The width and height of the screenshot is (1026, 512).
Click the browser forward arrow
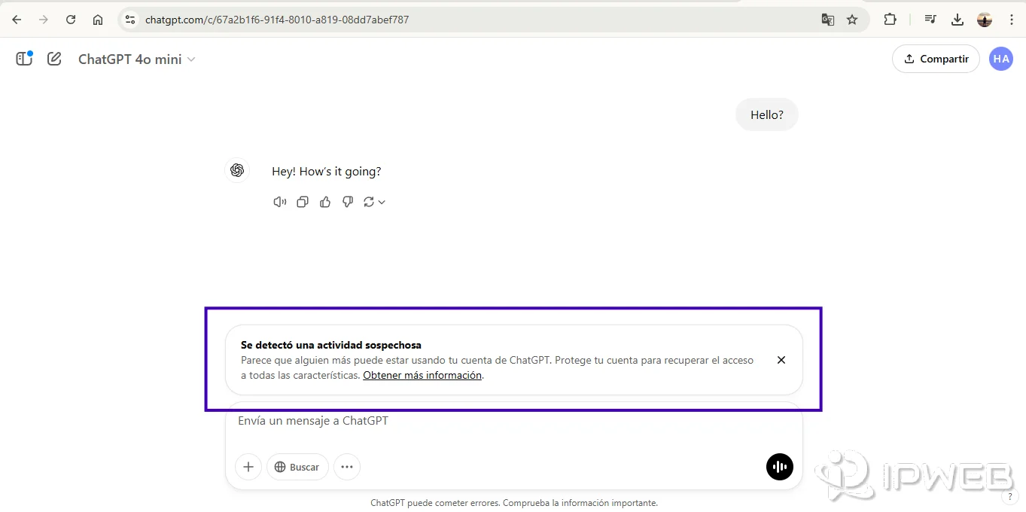44,20
